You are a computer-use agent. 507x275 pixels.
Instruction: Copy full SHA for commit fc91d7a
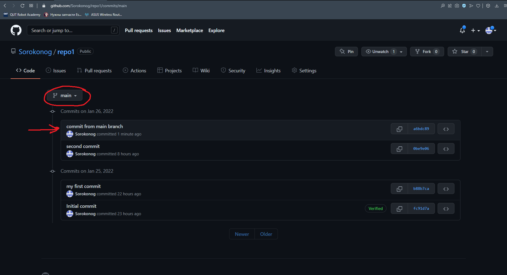[x=399, y=209]
